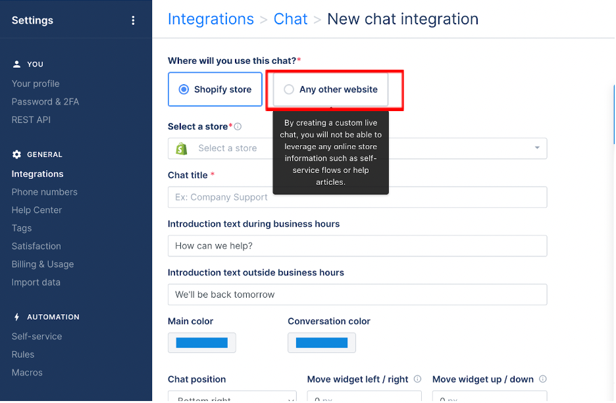
Task: Open the Chat position dropdown
Action: point(232,396)
